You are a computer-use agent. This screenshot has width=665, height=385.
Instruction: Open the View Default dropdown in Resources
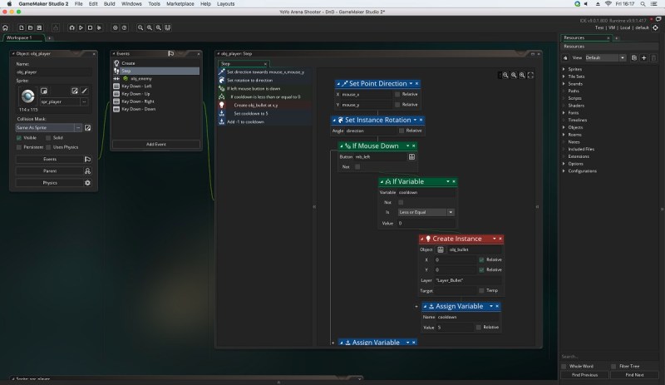605,58
